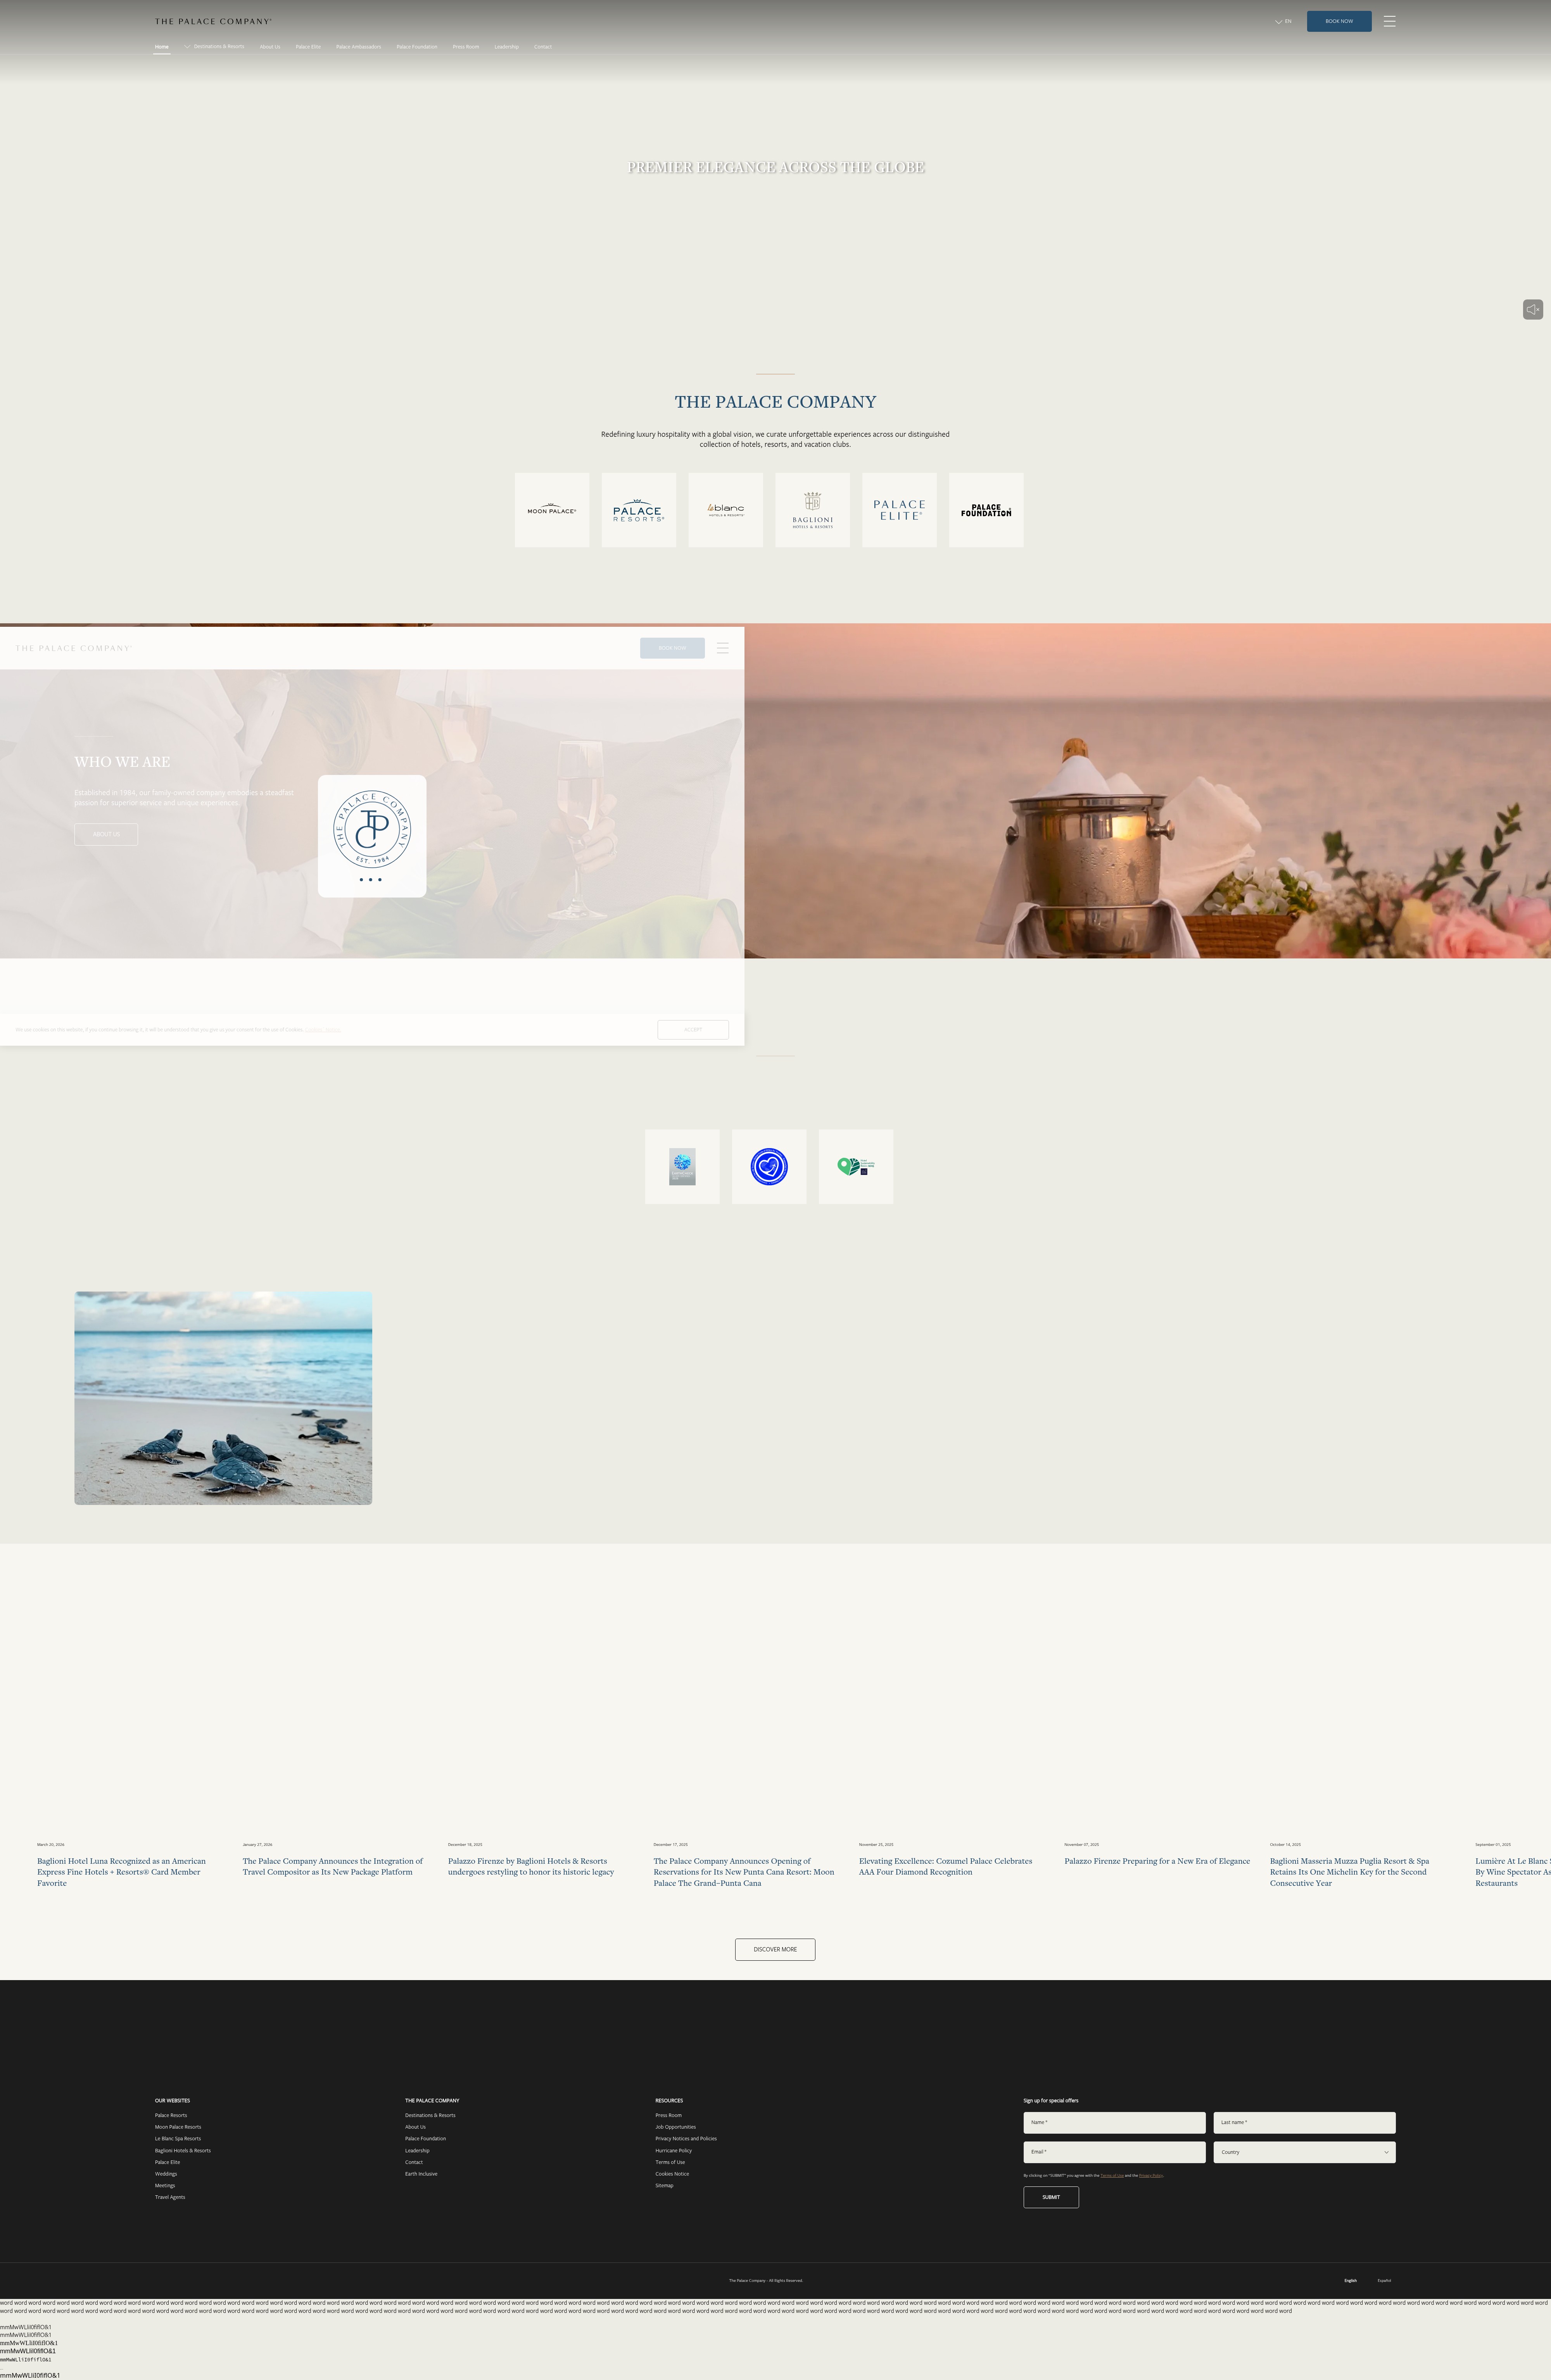Submit the special offers signup form

click(1051, 2197)
